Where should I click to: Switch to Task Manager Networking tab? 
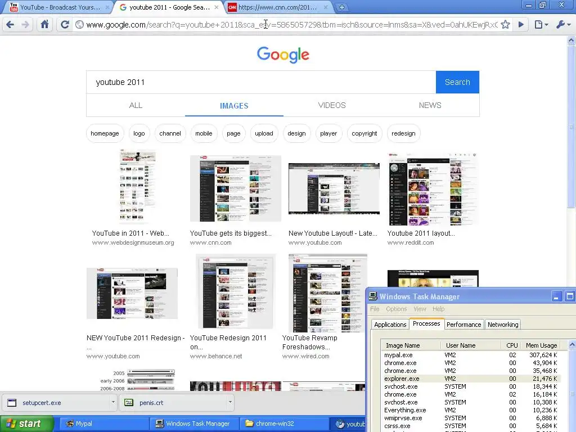click(x=503, y=325)
